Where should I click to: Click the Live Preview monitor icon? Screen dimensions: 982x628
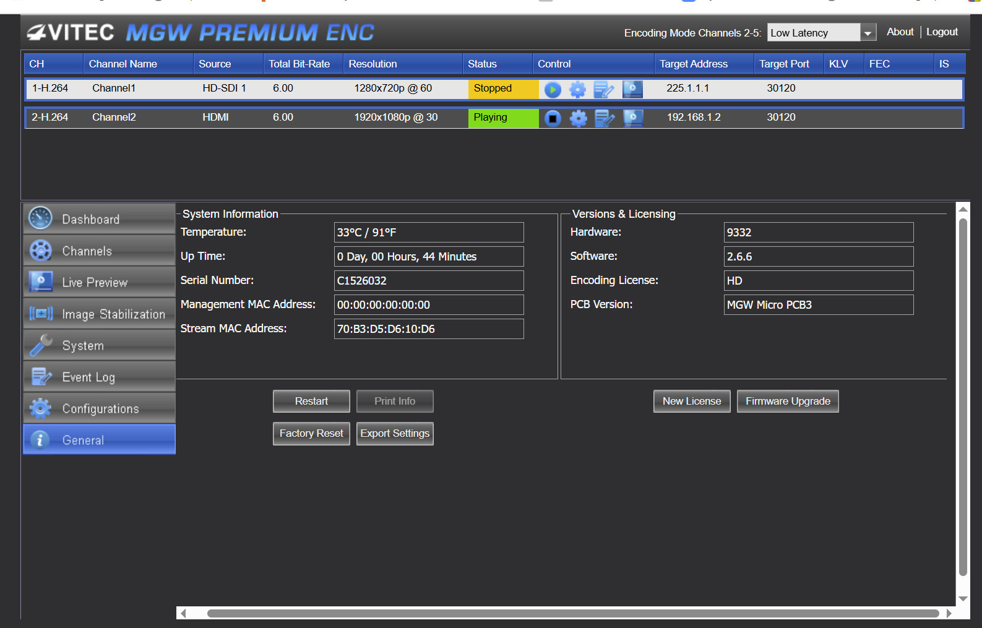pyautogui.click(x=41, y=282)
